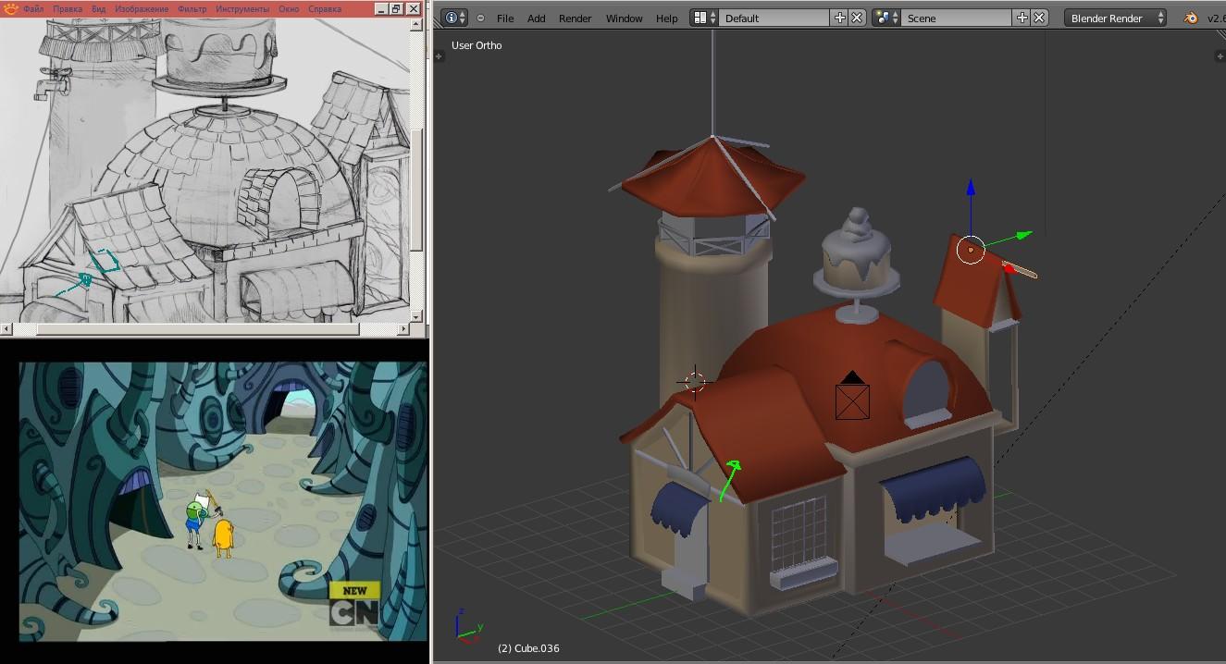
Task: Open the Add menu in Blender
Action: (x=537, y=18)
